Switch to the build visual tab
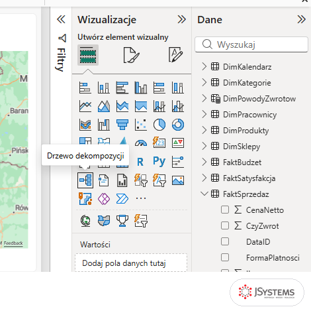The width and height of the screenshot is (311, 313). coord(88,55)
